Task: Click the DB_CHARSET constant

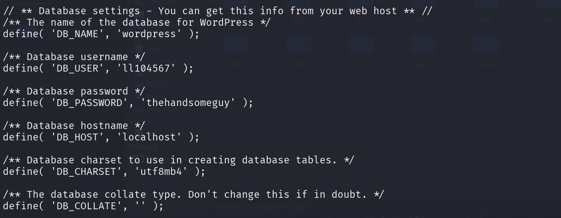Action: point(86,172)
